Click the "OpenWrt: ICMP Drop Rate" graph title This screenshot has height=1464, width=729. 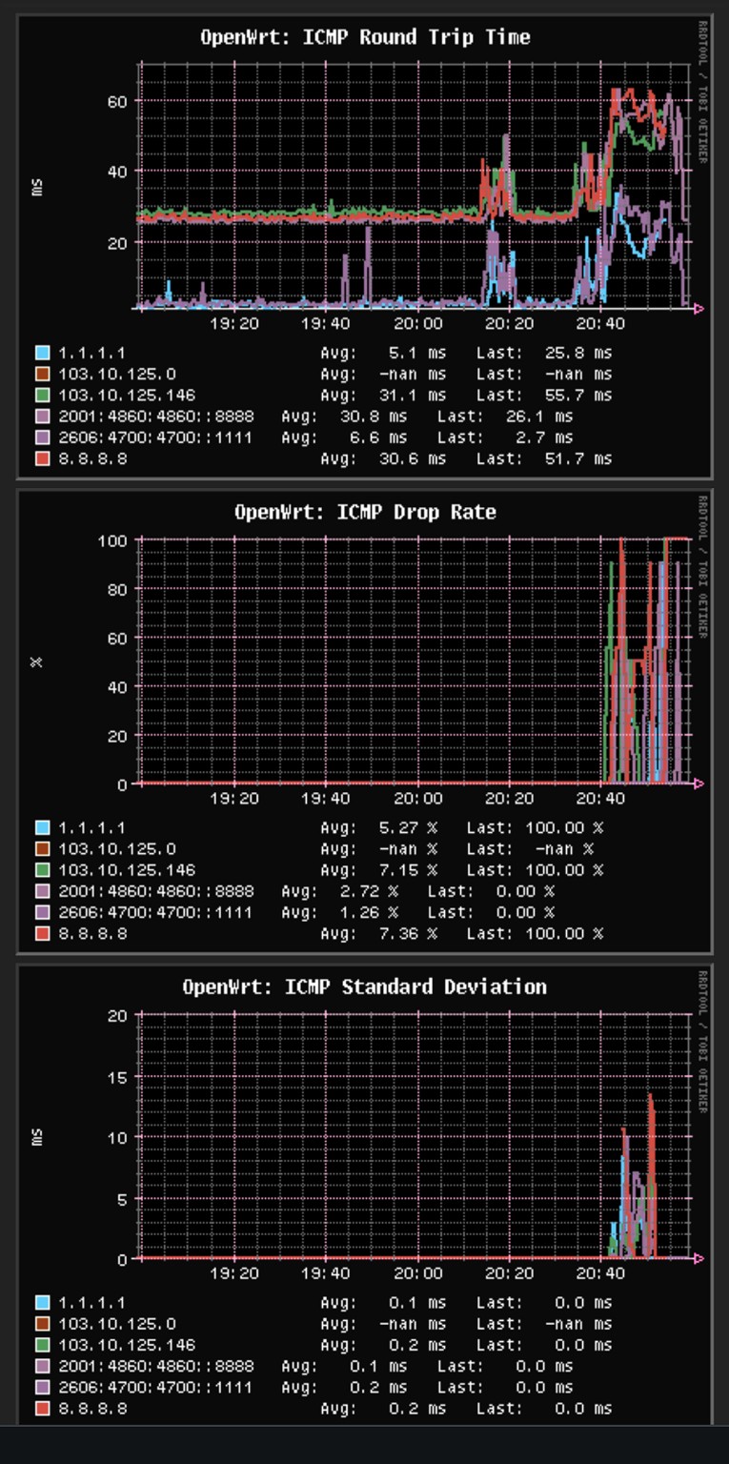tap(365, 512)
